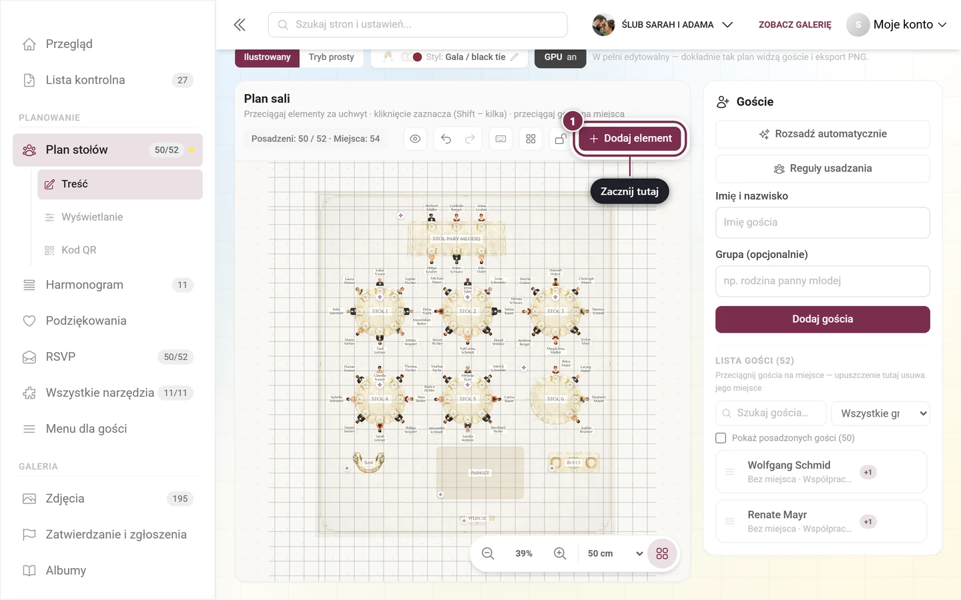961x600 pixels.
Task: Click the Imię gościa name field
Action: (822, 223)
